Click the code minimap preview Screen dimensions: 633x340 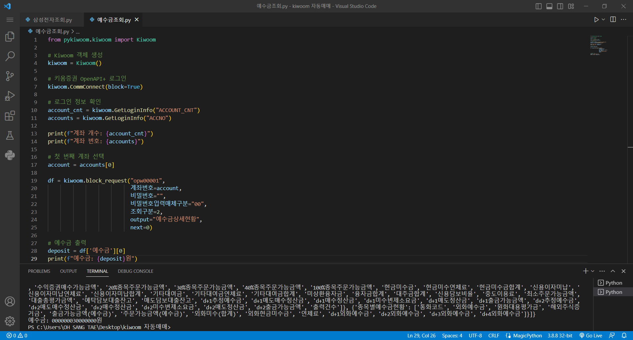(x=599, y=45)
